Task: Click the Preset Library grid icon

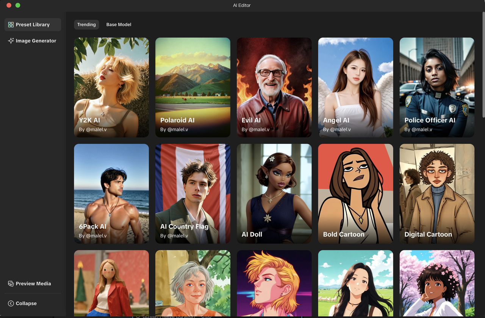Action: [x=11, y=25]
